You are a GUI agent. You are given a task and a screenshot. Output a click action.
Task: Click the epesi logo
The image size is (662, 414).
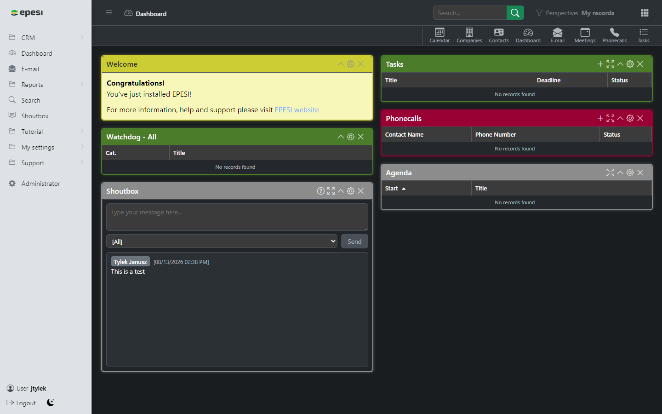pyautogui.click(x=27, y=12)
